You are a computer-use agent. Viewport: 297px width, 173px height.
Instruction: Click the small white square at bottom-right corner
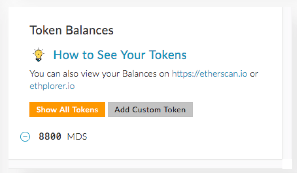click(x=287, y=164)
